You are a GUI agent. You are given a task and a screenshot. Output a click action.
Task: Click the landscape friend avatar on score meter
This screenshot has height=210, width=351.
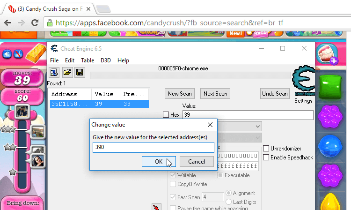[37, 132]
